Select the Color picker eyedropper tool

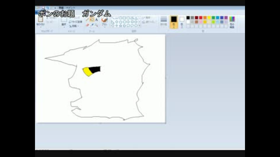92,25
